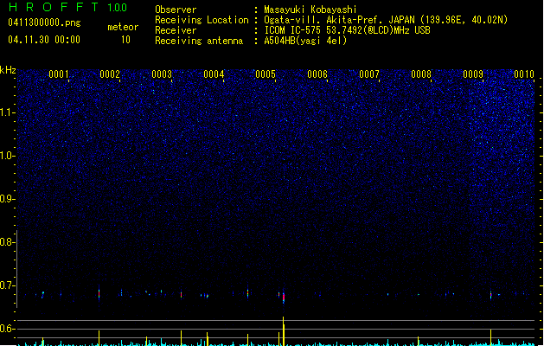Click the tallest yellow power peak after 0005
Screen dimensions: 544x346
point(284,331)
